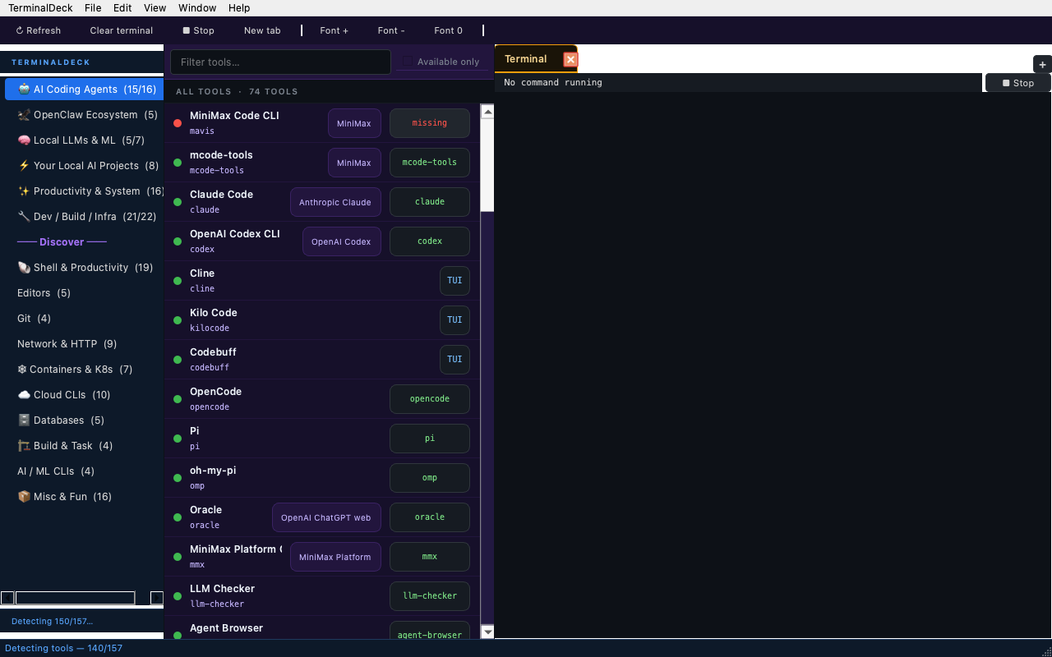Screen dimensions: 1052x657
Task: Click Stop in the top toolbar
Action: click(x=198, y=30)
